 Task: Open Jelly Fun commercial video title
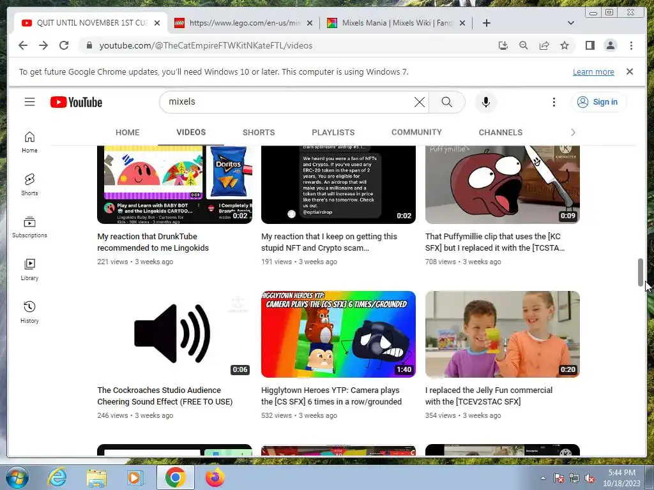489,396
